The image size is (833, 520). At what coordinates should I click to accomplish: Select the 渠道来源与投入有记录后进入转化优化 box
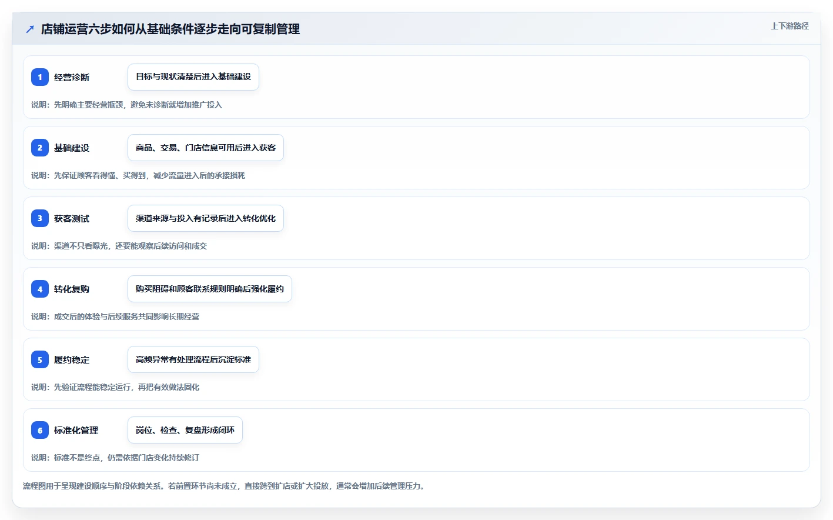(206, 218)
